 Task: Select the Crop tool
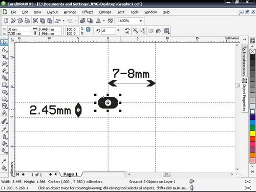(4, 57)
